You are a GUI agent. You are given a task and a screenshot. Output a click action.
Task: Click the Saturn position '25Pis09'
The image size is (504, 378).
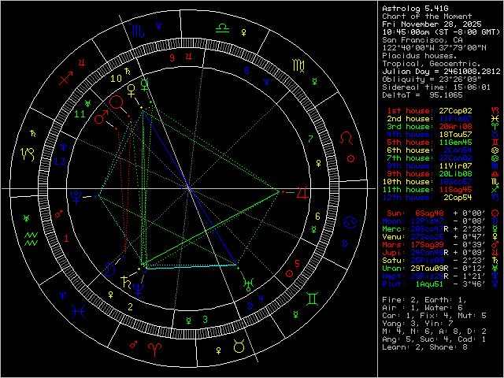coord(427,261)
